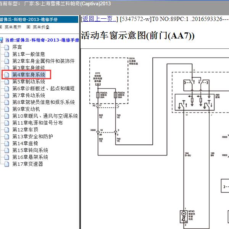Open chapter 第7章传动系统
Screen dimensions: 229x229
point(29,95)
